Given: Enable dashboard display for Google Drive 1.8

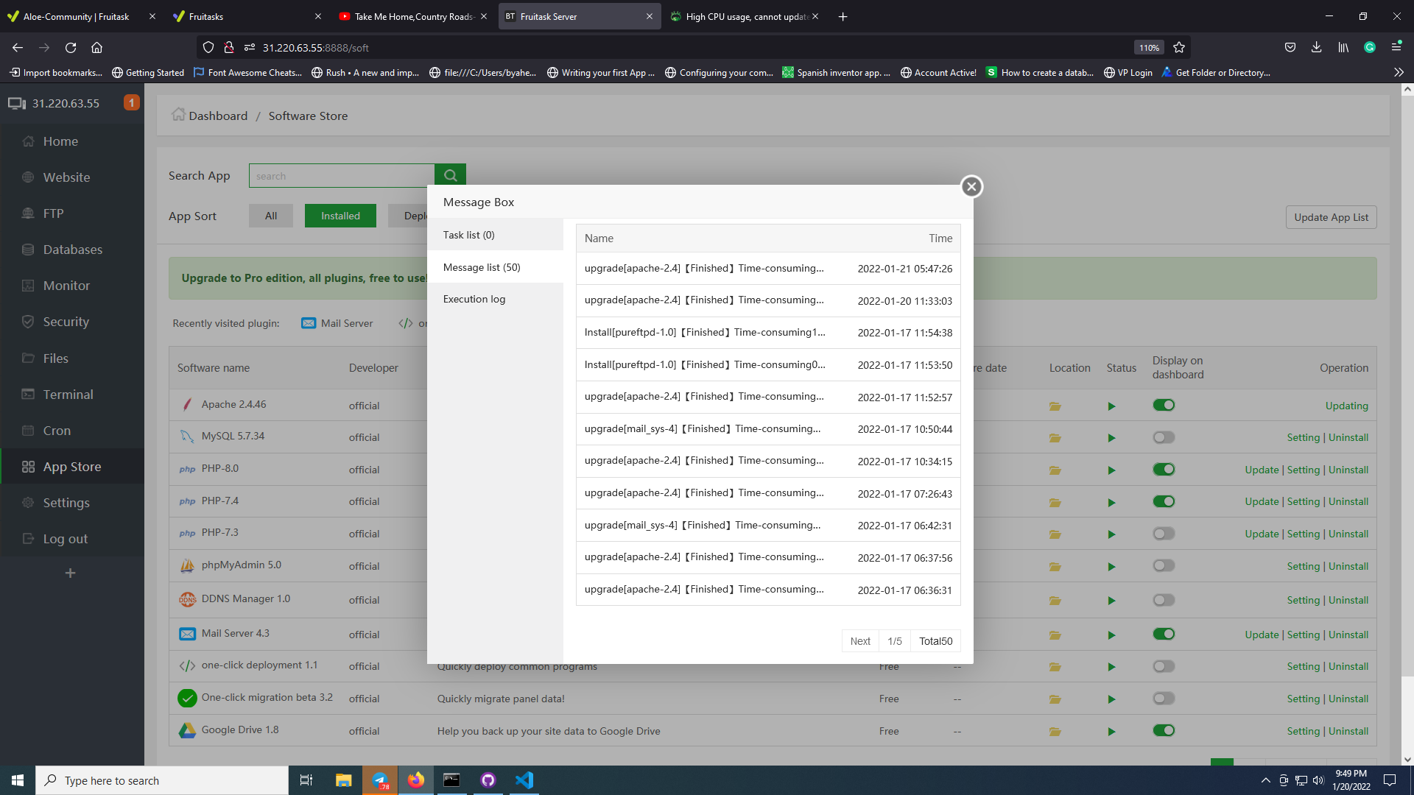Looking at the screenshot, I should coord(1164,730).
